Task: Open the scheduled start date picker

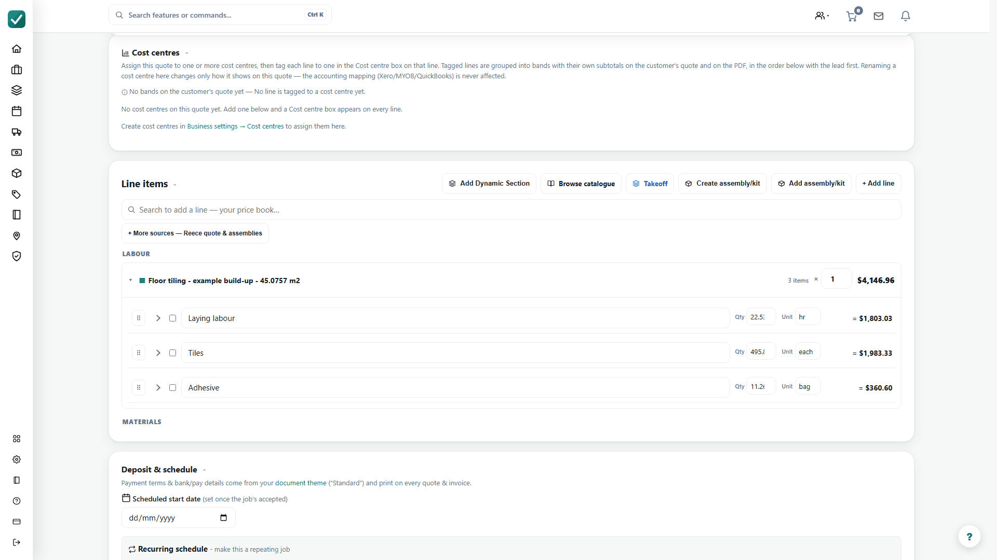Action: [x=224, y=518]
